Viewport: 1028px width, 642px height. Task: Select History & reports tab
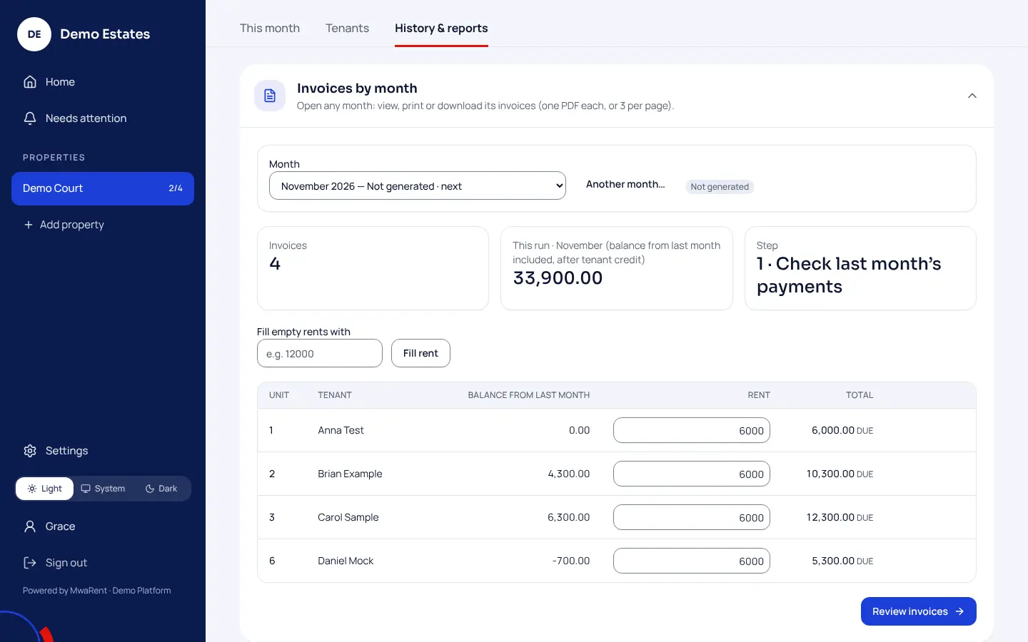(x=441, y=29)
